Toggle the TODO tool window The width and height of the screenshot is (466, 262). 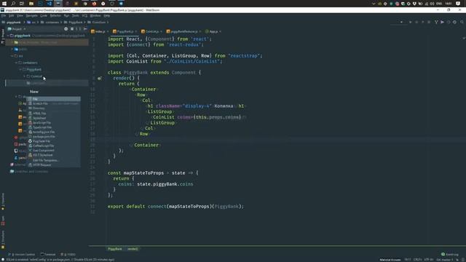[x=68, y=255]
